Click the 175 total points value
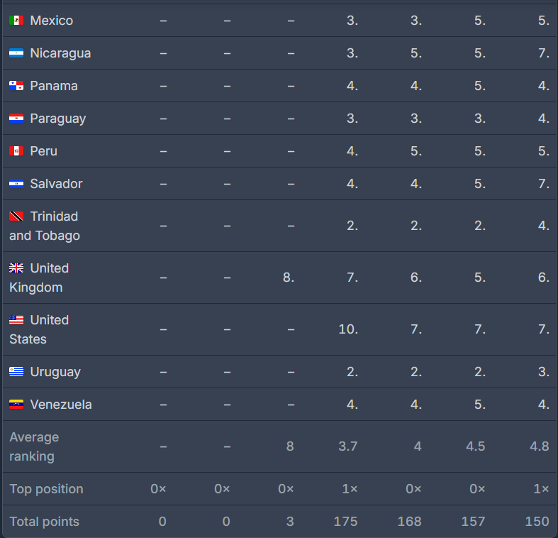Image resolution: width=558 pixels, height=538 pixels. (345, 522)
